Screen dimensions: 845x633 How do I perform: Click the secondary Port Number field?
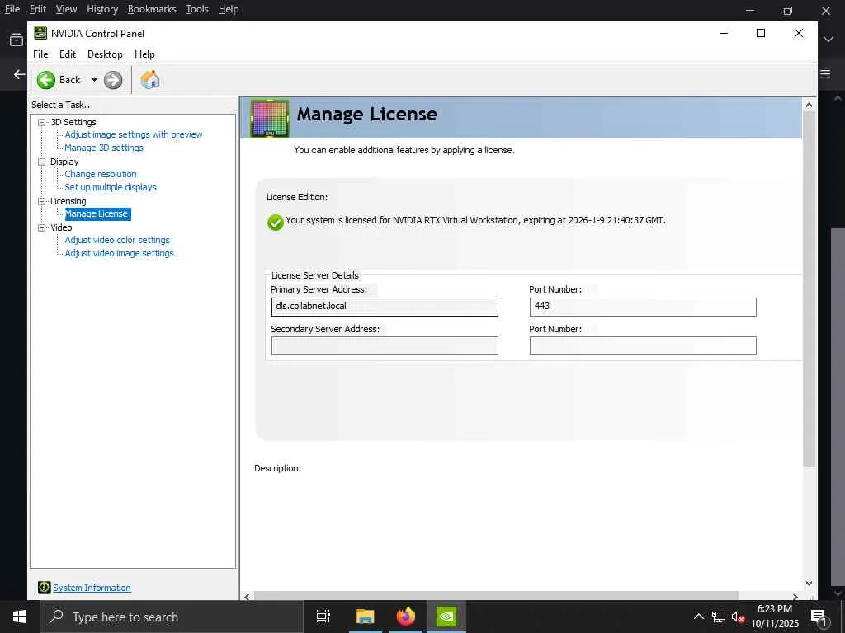[x=643, y=345]
